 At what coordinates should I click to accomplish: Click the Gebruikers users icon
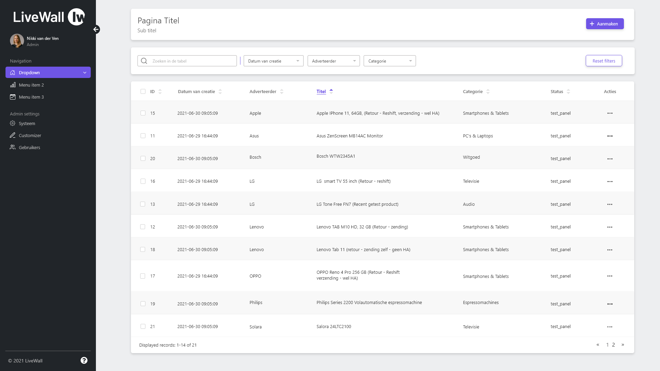(13, 147)
